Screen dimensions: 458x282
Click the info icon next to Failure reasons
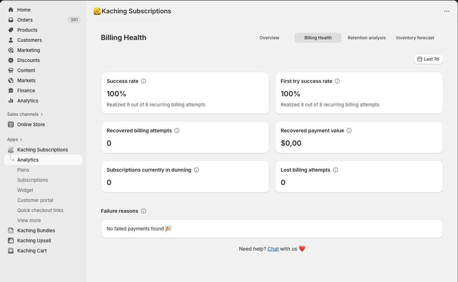pyautogui.click(x=143, y=211)
